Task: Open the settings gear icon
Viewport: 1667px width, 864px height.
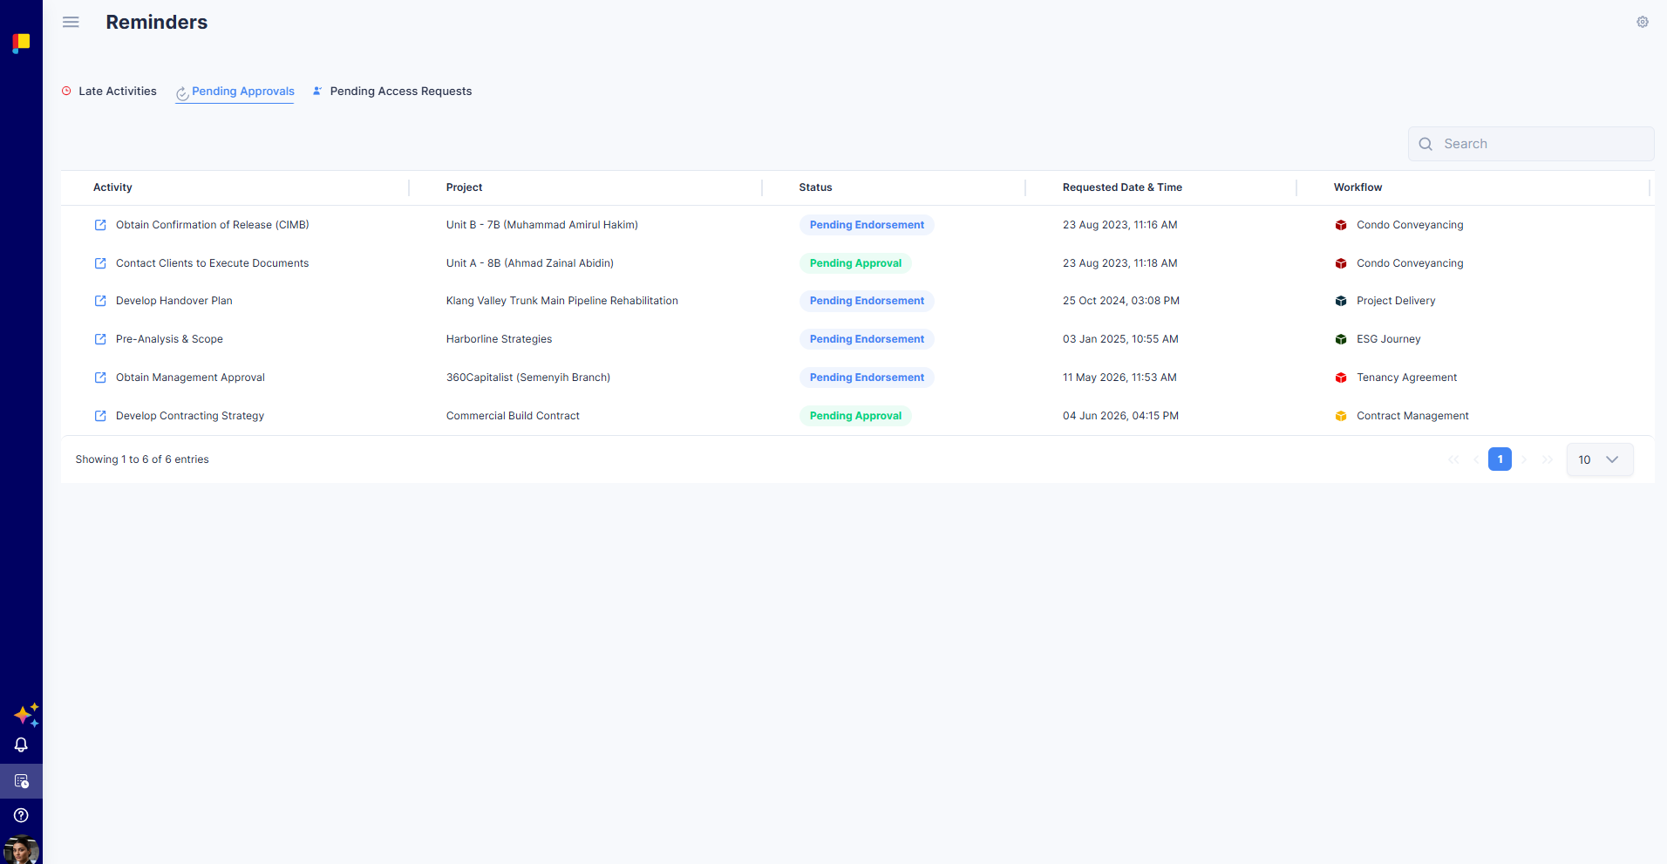Action: pyautogui.click(x=1642, y=22)
